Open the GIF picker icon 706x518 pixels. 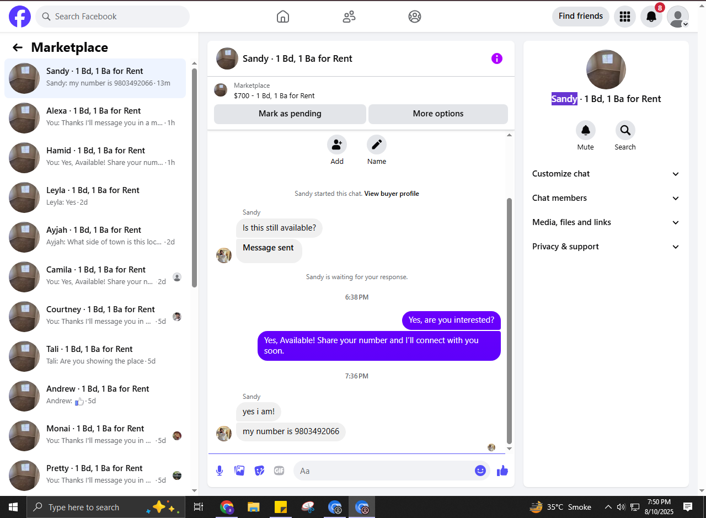point(279,471)
